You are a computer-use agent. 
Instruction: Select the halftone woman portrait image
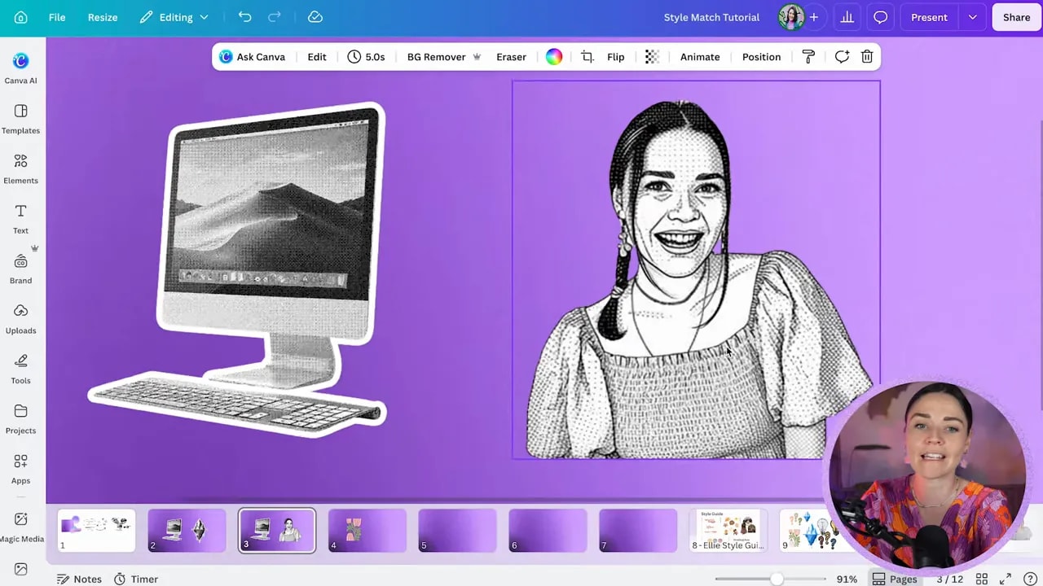696,269
